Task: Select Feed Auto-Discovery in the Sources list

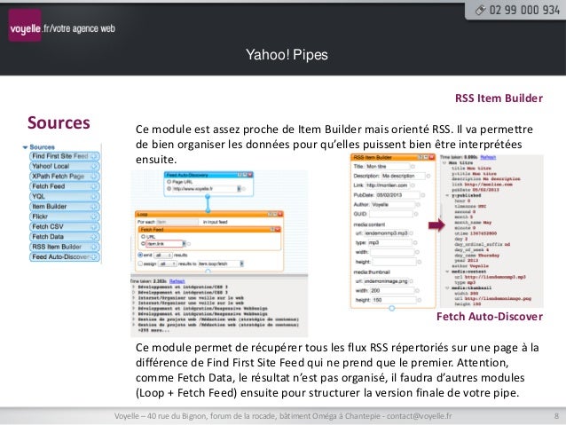Action: 64,256
